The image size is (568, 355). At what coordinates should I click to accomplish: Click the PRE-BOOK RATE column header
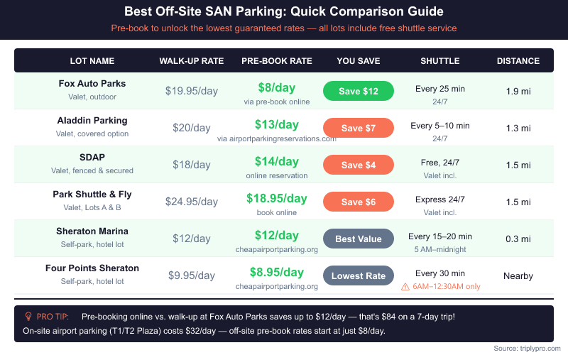pos(277,61)
